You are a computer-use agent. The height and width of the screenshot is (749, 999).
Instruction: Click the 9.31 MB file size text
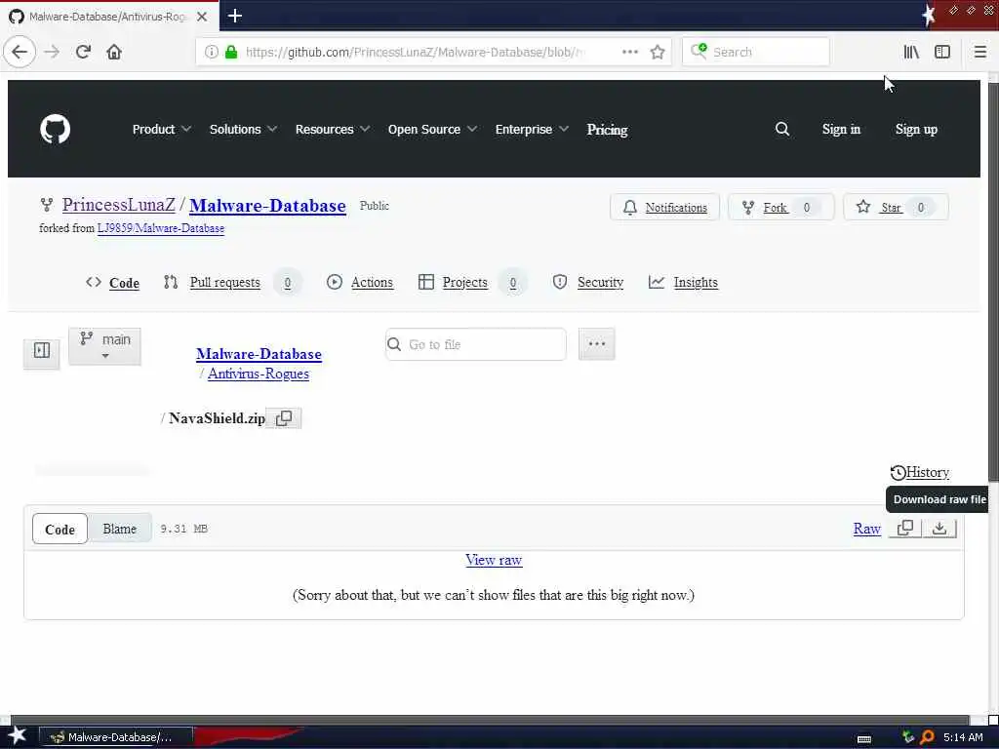184,529
